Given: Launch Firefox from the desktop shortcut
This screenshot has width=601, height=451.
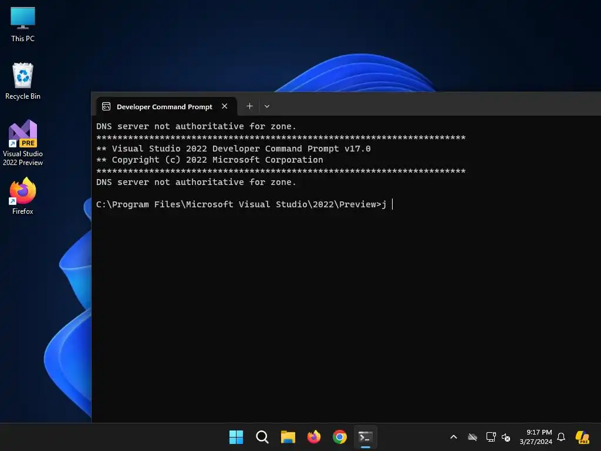Looking at the screenshot, I should coord(23,196).
